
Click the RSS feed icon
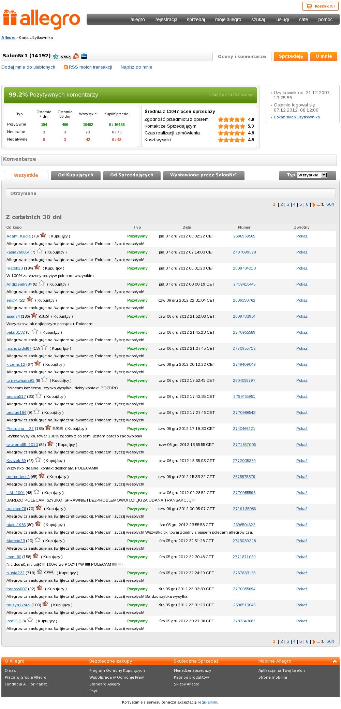(x=66, y=67)
